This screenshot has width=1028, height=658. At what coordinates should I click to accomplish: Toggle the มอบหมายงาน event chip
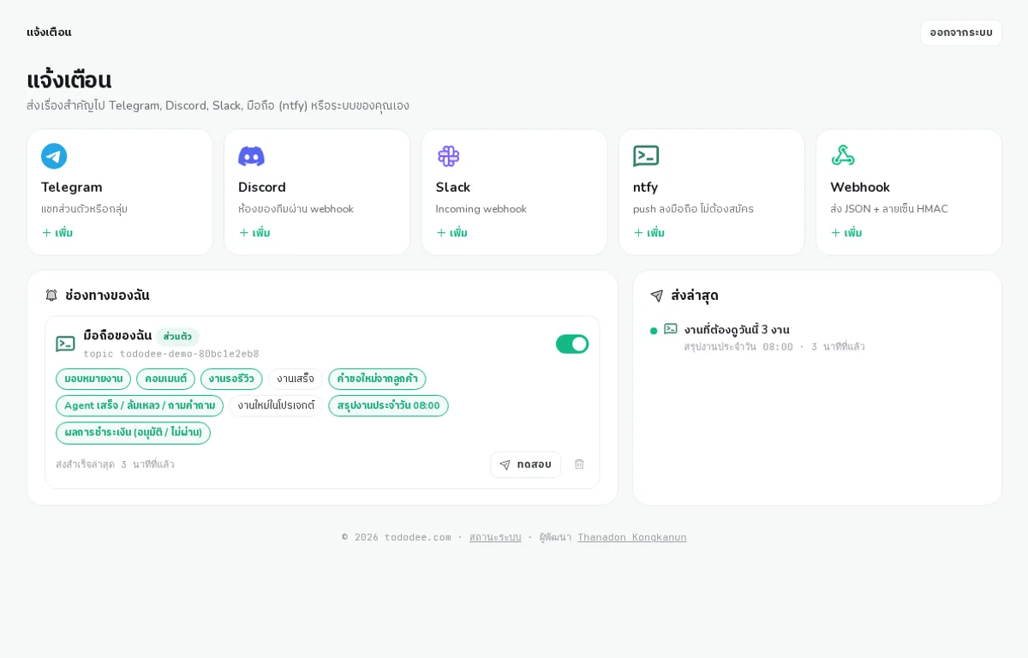93,379
